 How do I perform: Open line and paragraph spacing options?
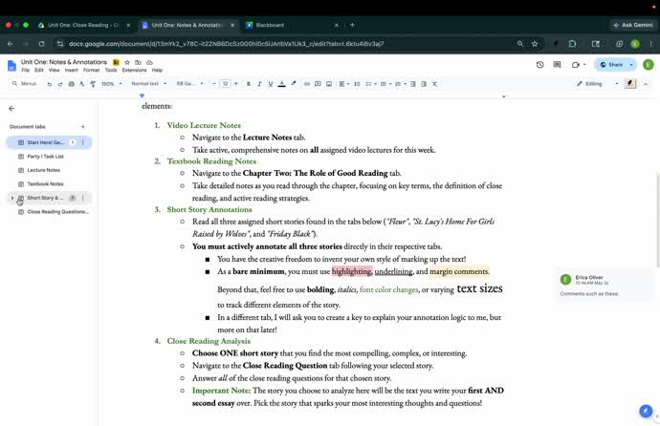point(357,84)
